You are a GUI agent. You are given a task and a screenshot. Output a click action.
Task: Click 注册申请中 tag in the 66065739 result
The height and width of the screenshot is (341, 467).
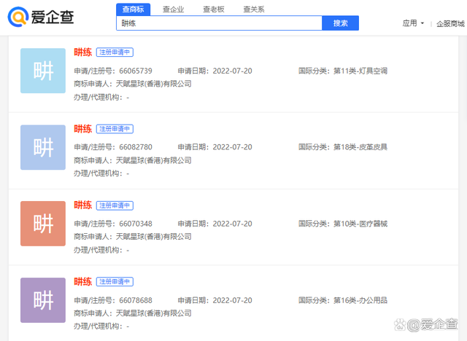pos(115,52)
